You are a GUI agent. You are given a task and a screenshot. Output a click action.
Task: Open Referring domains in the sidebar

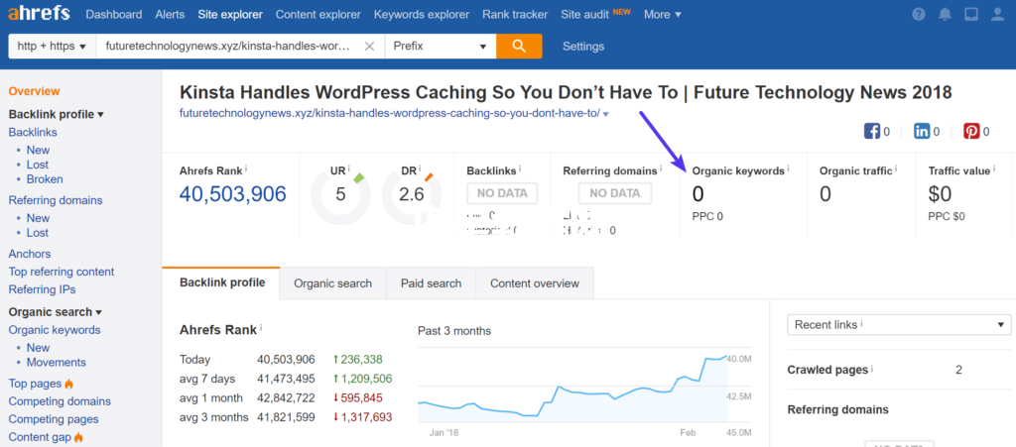[56, 200]
